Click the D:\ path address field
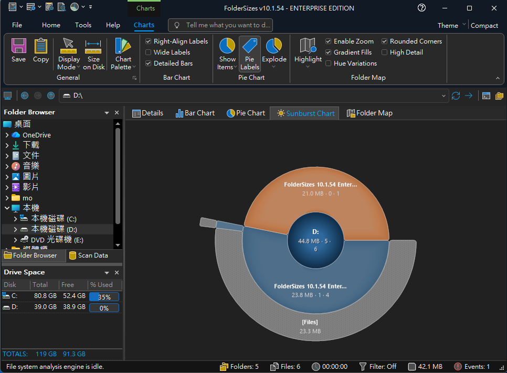The width and height of the screenshot is (507, 373). (x=254, y=95)
